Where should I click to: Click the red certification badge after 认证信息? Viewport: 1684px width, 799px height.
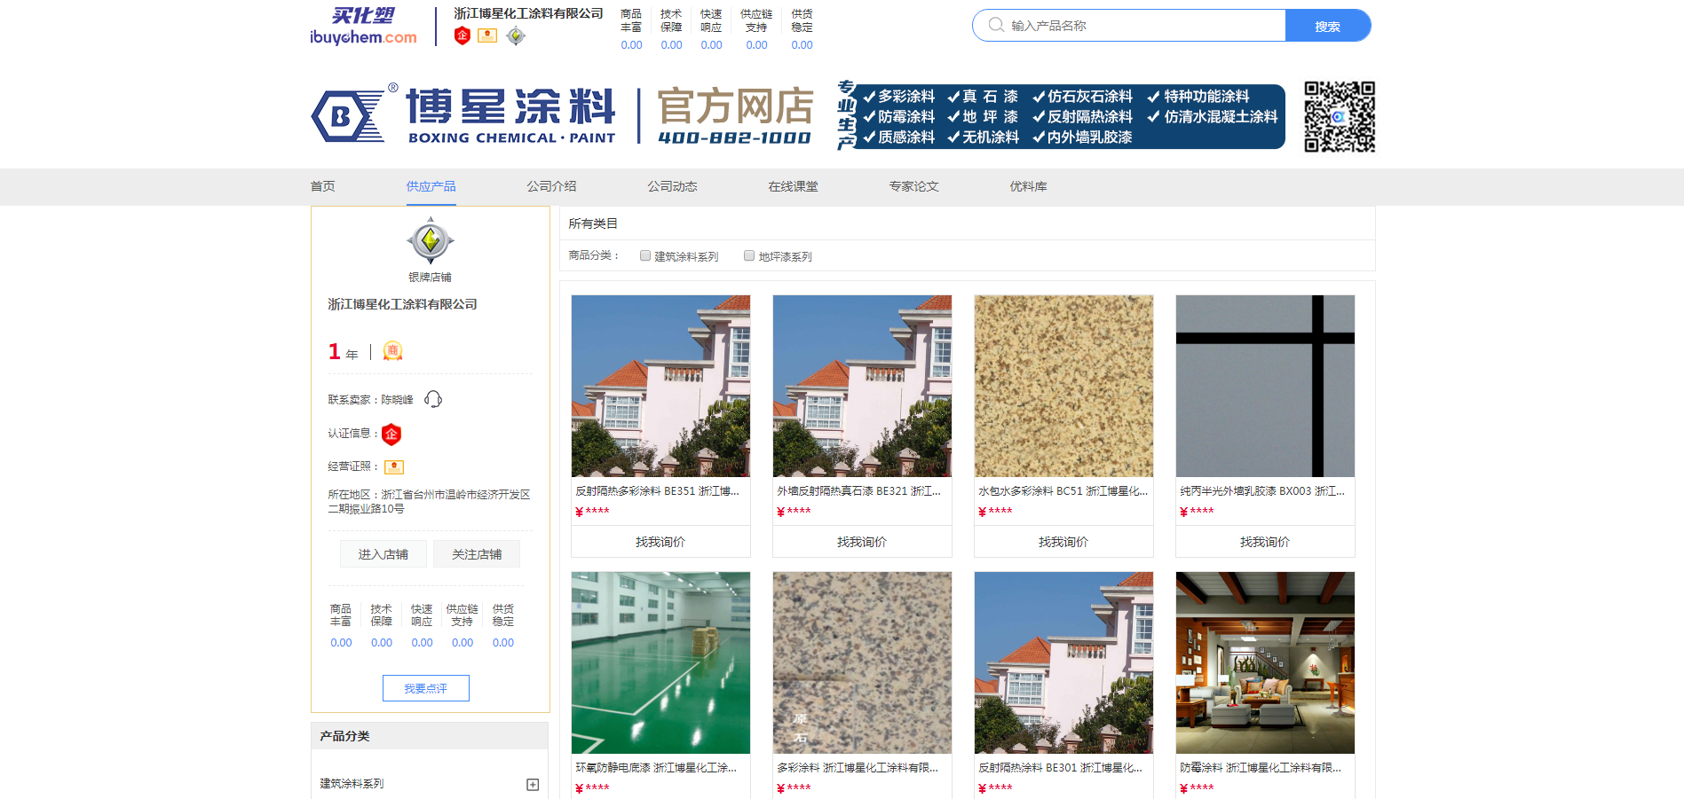[x=391, y=434]
